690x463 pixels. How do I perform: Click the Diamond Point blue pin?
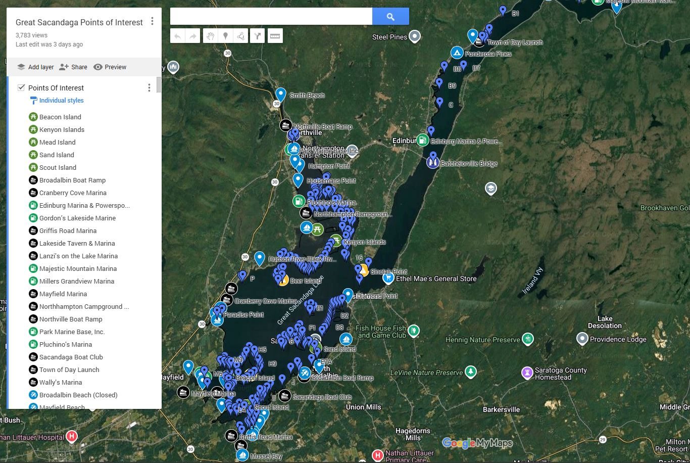348,295
